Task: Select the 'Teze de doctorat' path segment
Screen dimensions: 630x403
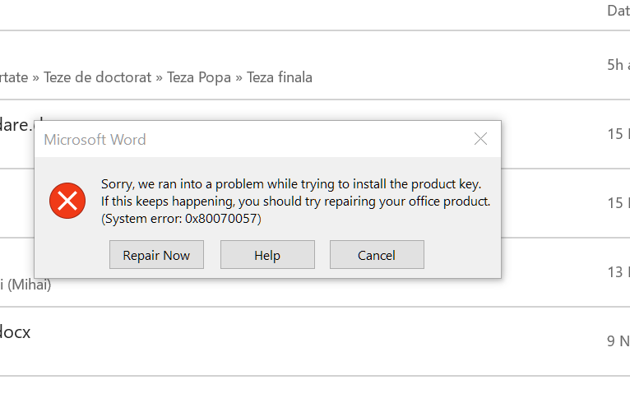Action: (x=97, y=77)
